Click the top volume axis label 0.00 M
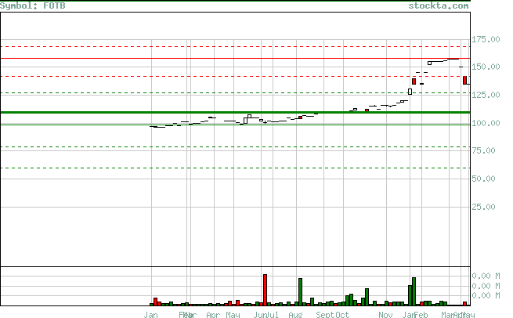 [486, 276]
